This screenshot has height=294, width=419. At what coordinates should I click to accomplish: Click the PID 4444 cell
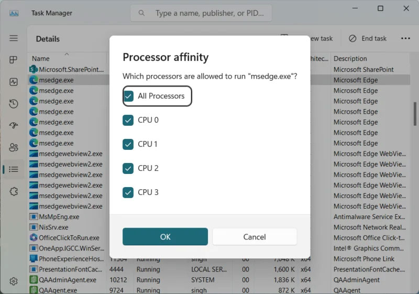tap(116, 269)
